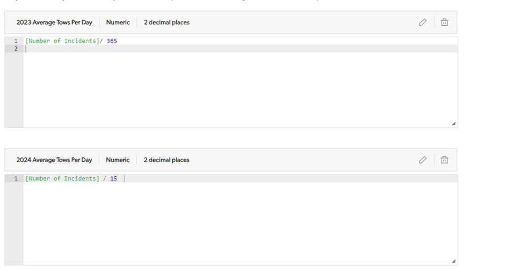This screenshot has height=270, width=526.
Task: Click the 365 value in 2023 formula
Action: coord(112,41)
